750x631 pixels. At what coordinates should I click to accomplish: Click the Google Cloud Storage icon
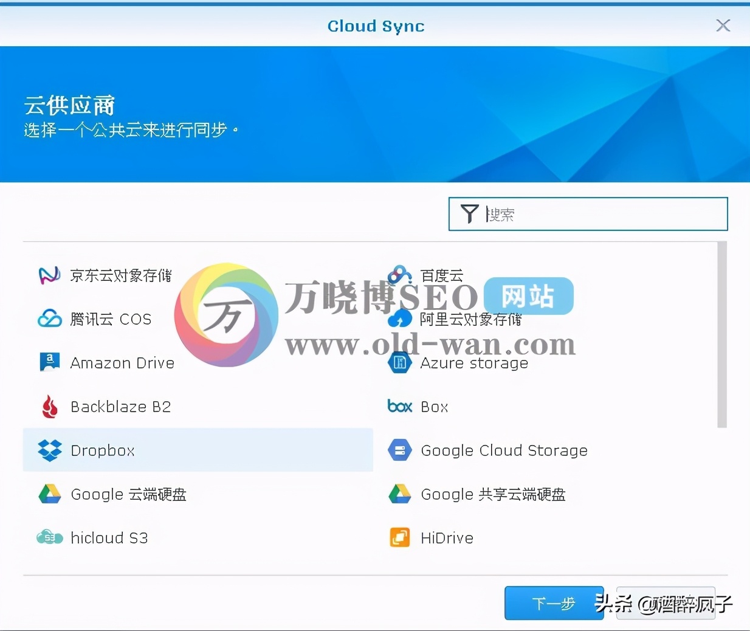point(399,450)
